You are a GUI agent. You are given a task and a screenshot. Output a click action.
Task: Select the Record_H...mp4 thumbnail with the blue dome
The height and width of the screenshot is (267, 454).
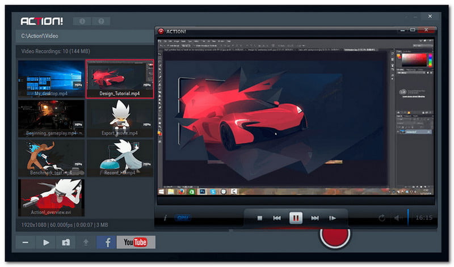point(120,158)
